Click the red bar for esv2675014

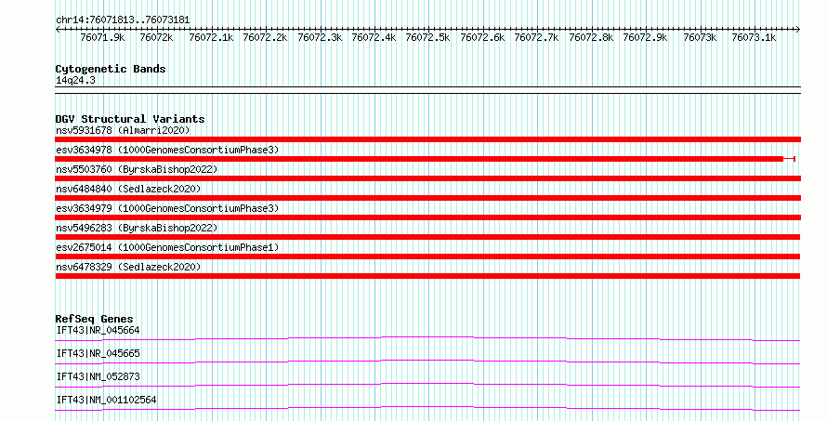[427, 257]
